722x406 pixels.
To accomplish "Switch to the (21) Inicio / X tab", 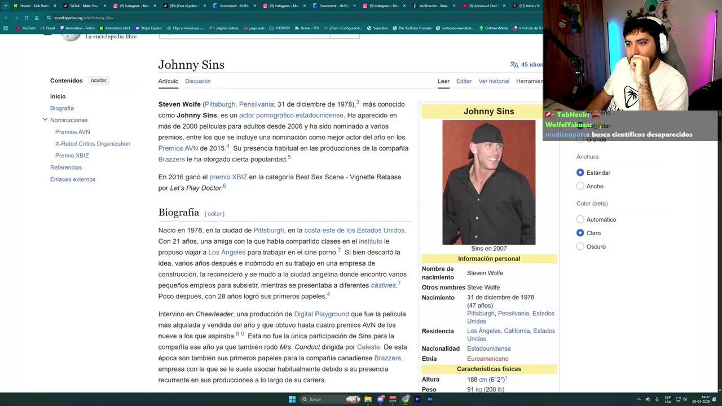I will [x=527, y=6].
